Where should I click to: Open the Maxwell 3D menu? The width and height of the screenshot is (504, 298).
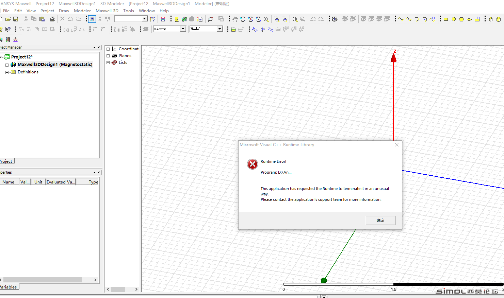[x=107, y=11]
